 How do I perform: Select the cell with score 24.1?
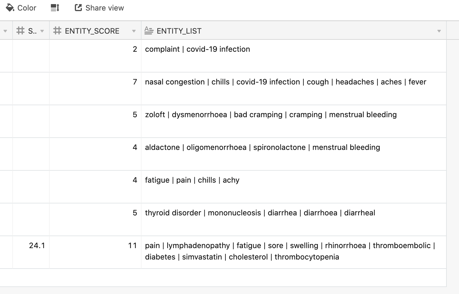click(31, 252)
